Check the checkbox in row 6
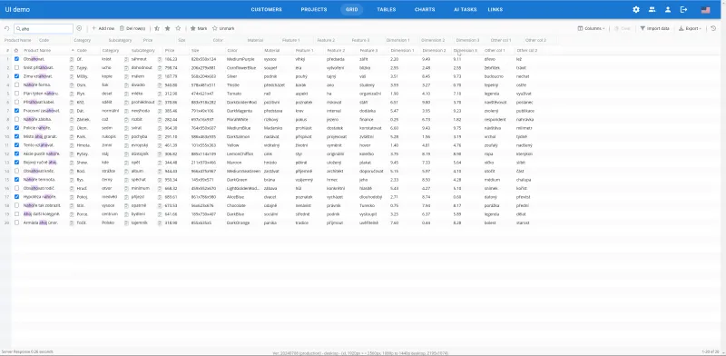 click(x=16, y=102)
